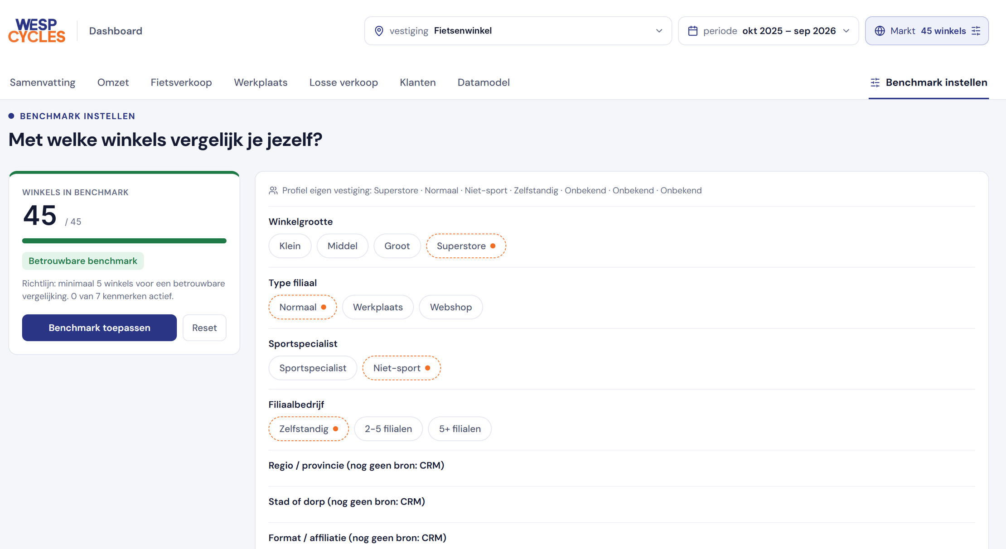Toggle the Zelfstandig chip
Image resolution: width=1006 pixels, height=549 pixels.
tap(309, 429)
